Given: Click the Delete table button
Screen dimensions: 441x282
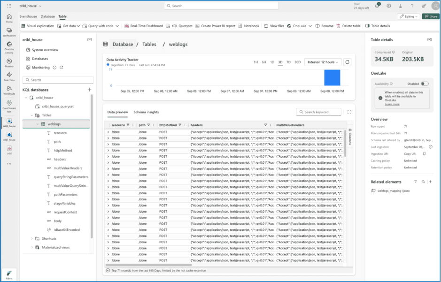Looking at the screenshot, I should point(348,26).
